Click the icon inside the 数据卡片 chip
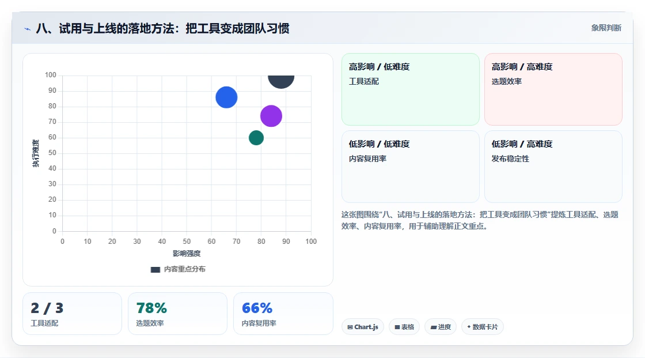Screen dimensions: 645x358 [x=469, y=327]
